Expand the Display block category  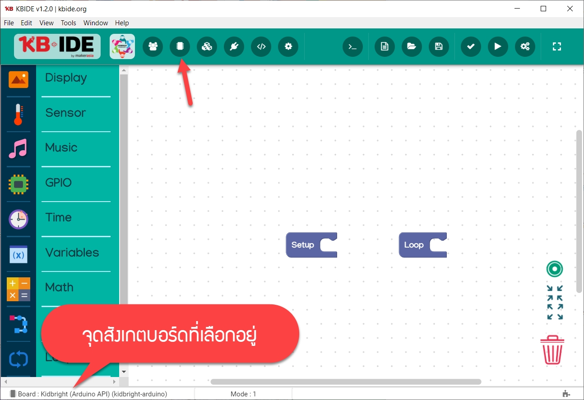66,78
